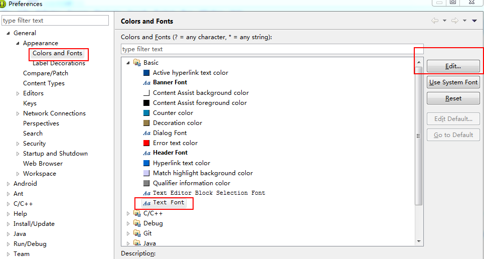Click the Reset button

pos(453,98)
